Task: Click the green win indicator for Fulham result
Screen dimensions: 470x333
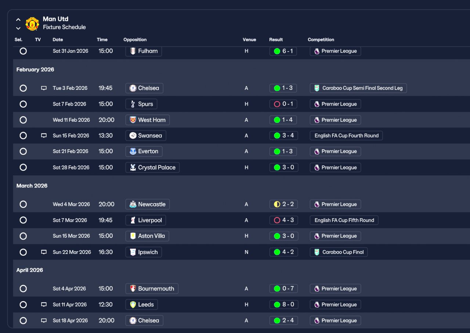Action: coord(277,51)
